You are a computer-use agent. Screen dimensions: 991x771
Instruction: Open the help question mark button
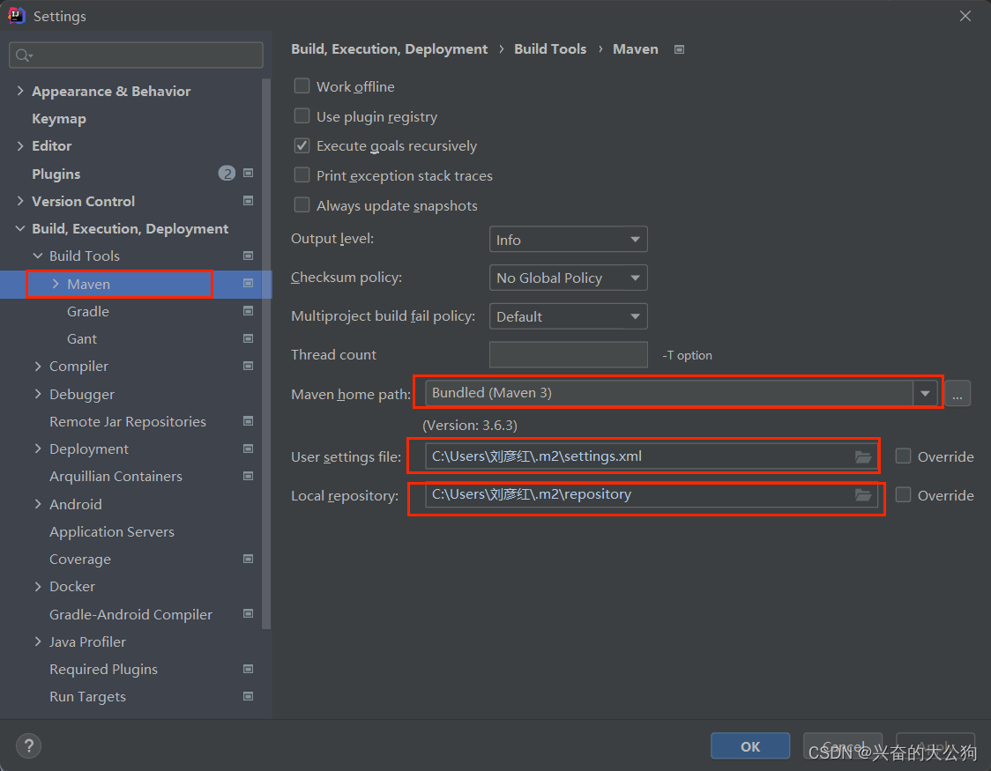tap(28, 745)
